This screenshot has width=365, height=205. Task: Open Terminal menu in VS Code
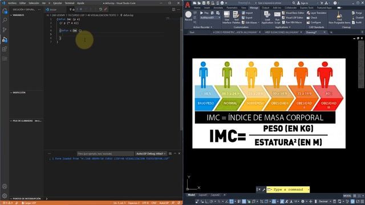coord(70,3)
